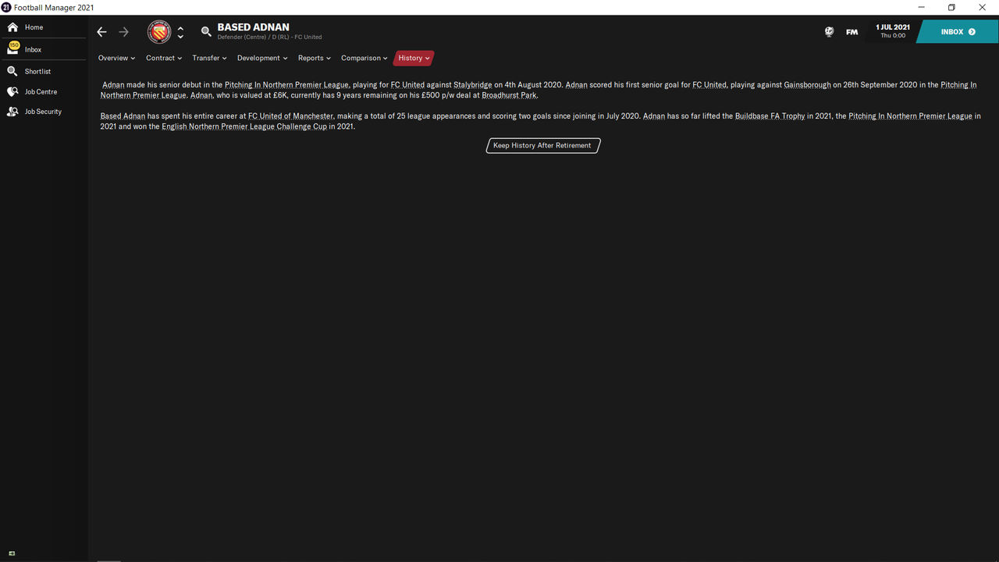The width and height of the screenshot is (999, 562).
Task: Select the Home sidebar label
Action: [34, 27]
